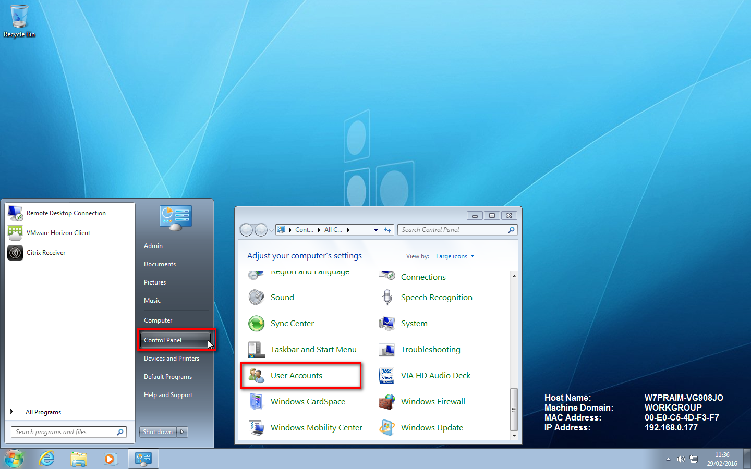The image size is (751, 469).
Task: Open Computer from Start menu
Action: pos(158,320)
